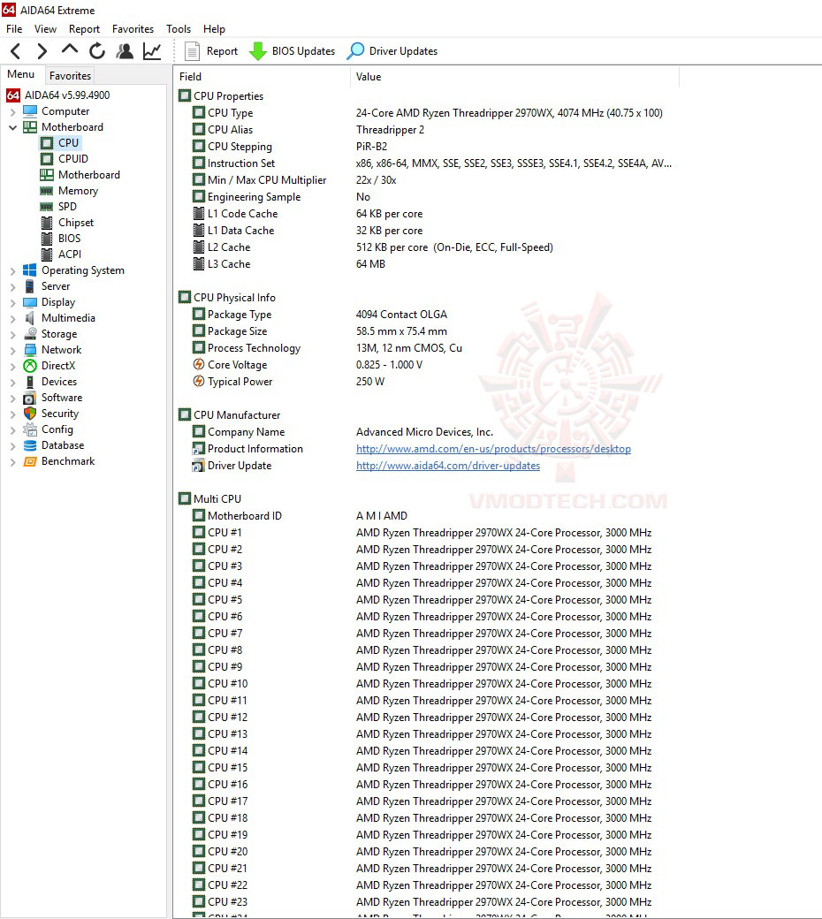Select BIOS tree item
The height and width of the screenshot is (919, 822).
pos(69,238)
